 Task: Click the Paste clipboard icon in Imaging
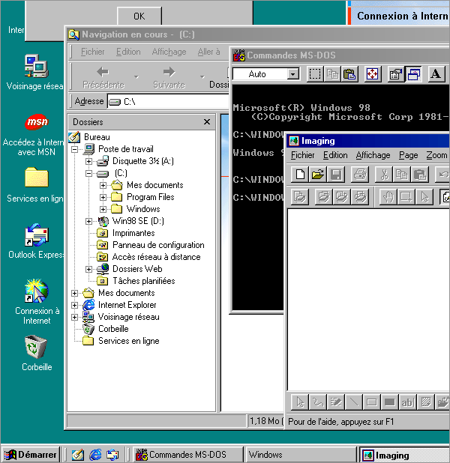click(x=419, y=175)
